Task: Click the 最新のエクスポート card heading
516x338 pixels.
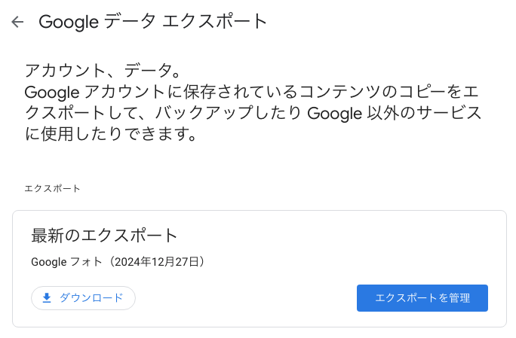Action: tap(104, 236)
